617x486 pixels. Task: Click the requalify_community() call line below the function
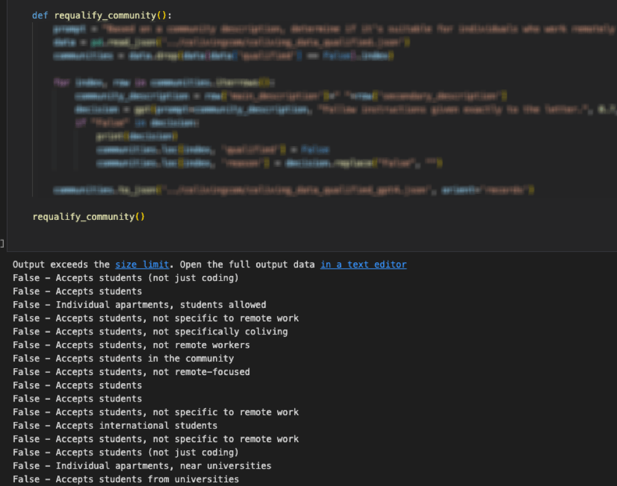pyautogui.click(x=88, y=217)
